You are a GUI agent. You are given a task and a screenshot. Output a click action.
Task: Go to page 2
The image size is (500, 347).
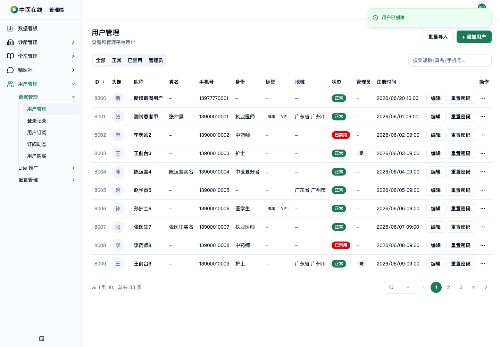point(449,287)
